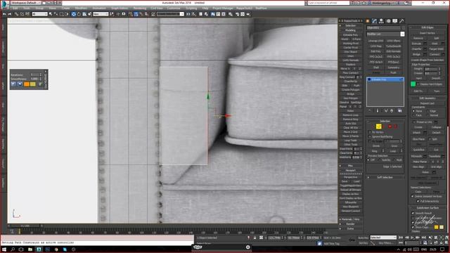Activate the Select and Move tool
The width and height of the screenshot is (450, 253).
[x=73, y=14]
